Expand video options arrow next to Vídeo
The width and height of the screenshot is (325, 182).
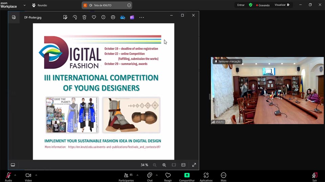pos(36,175)
